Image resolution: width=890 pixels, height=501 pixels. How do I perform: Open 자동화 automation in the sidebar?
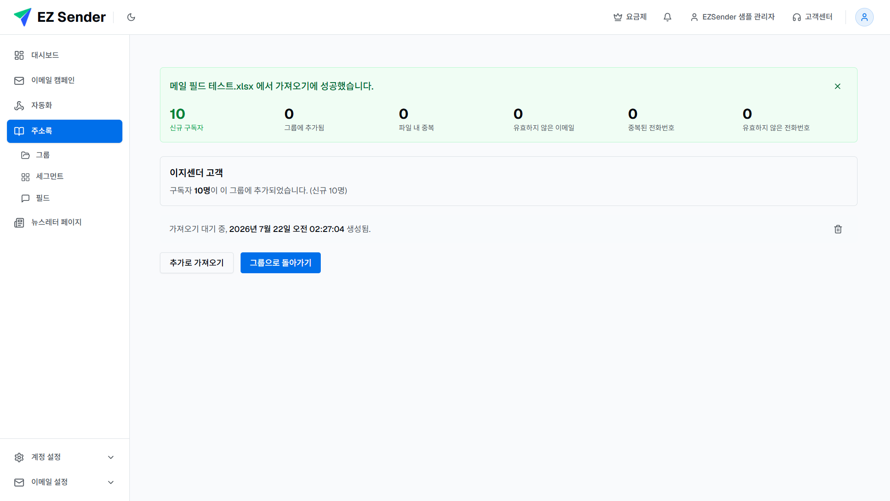[64, 105]
